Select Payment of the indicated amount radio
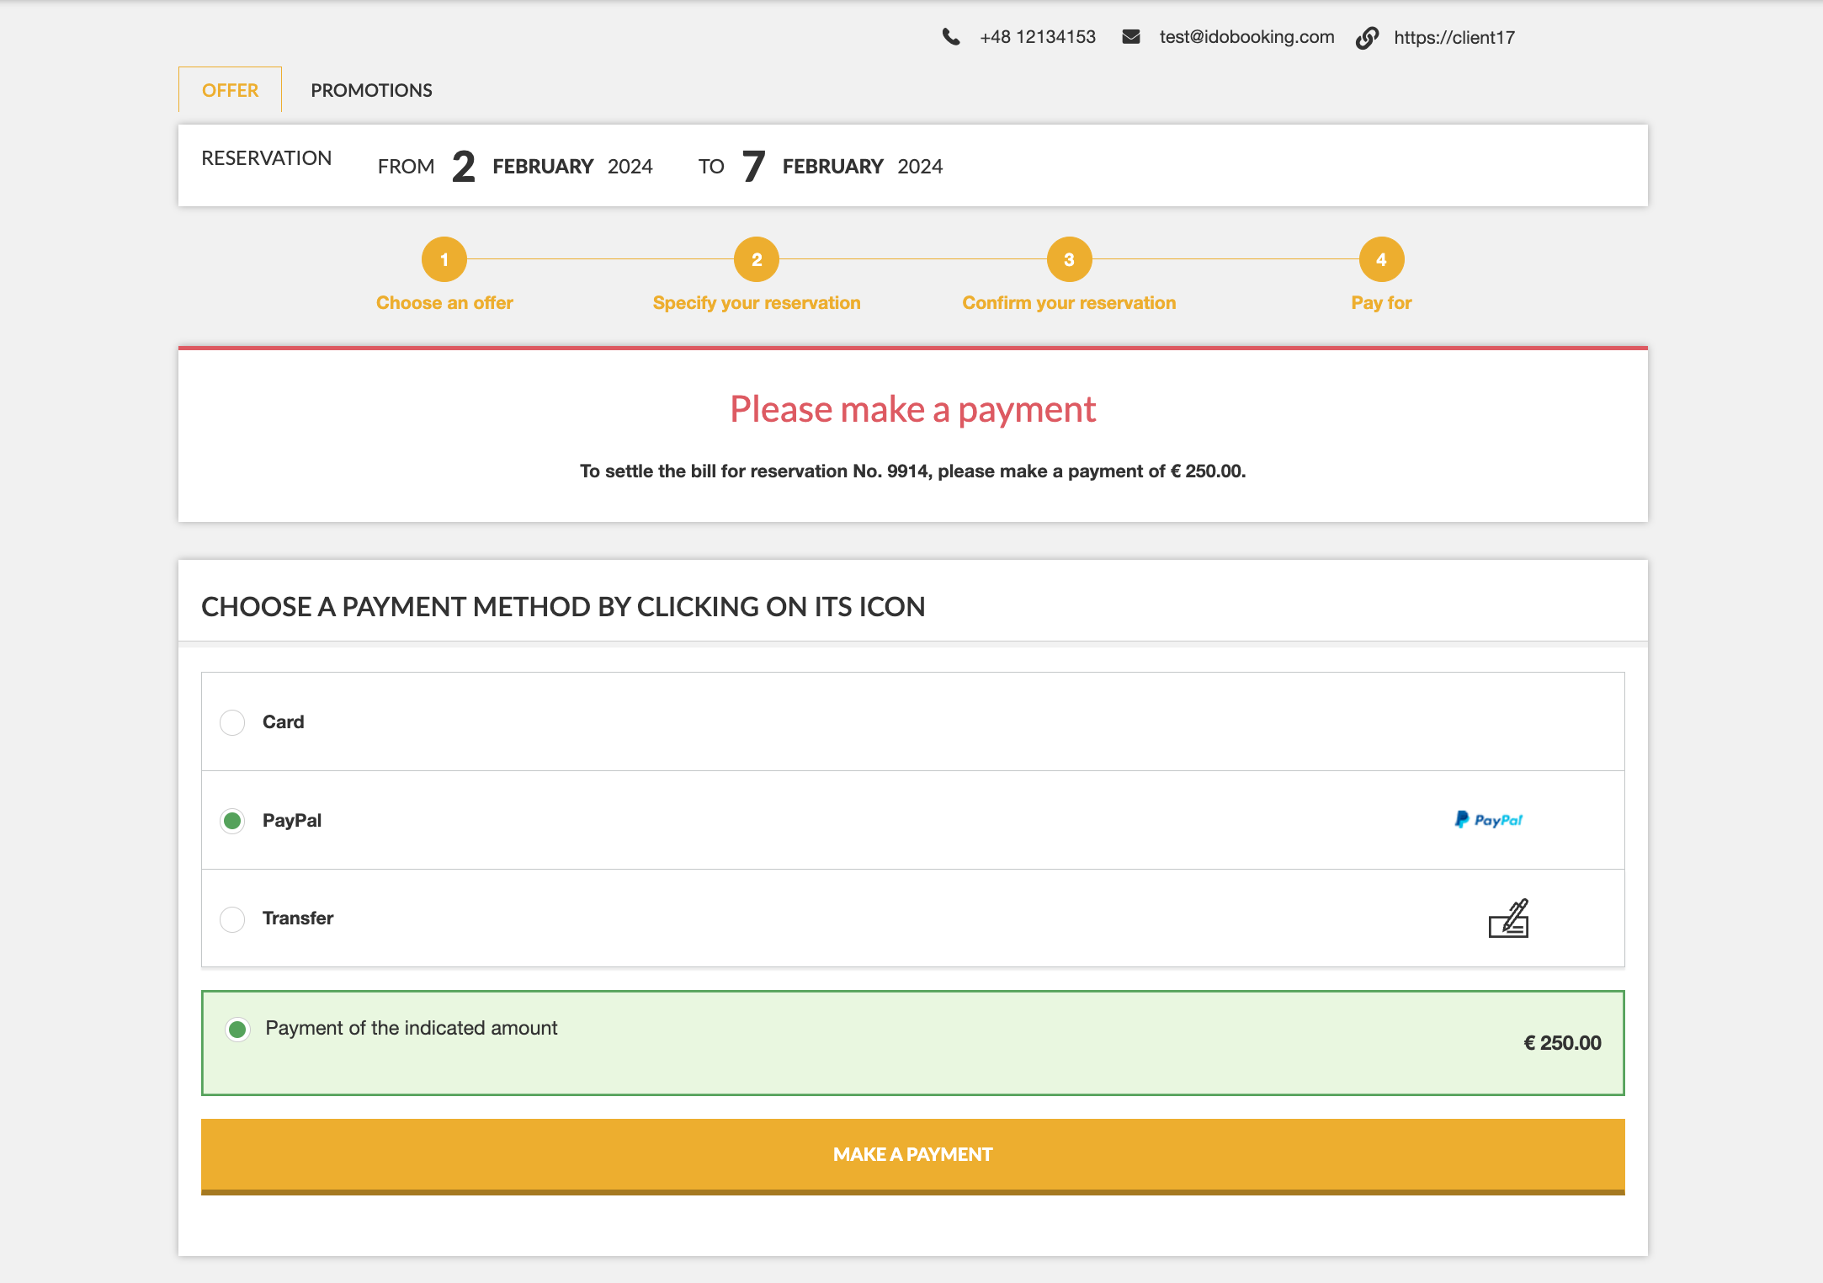Image resolution: width=1823 pixels, height=1283 pixels. click(237, 1029)
